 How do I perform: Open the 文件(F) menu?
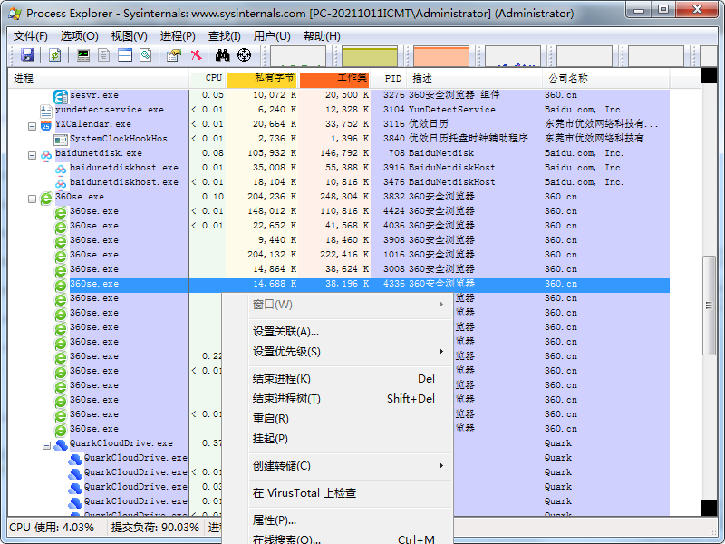point(31,36)
